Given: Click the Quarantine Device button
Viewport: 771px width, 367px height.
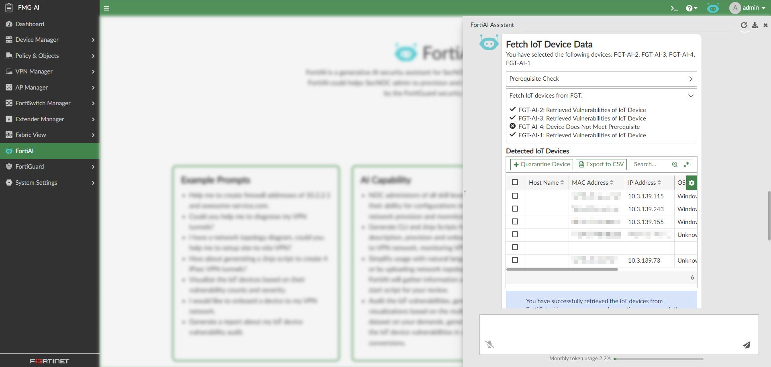Looking at the screenshot, I should click(541, 164).
